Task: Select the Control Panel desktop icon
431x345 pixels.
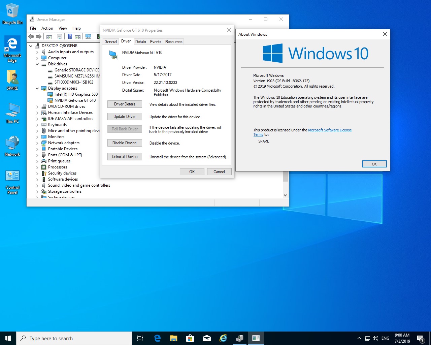Action: click(x=12, y=182)
